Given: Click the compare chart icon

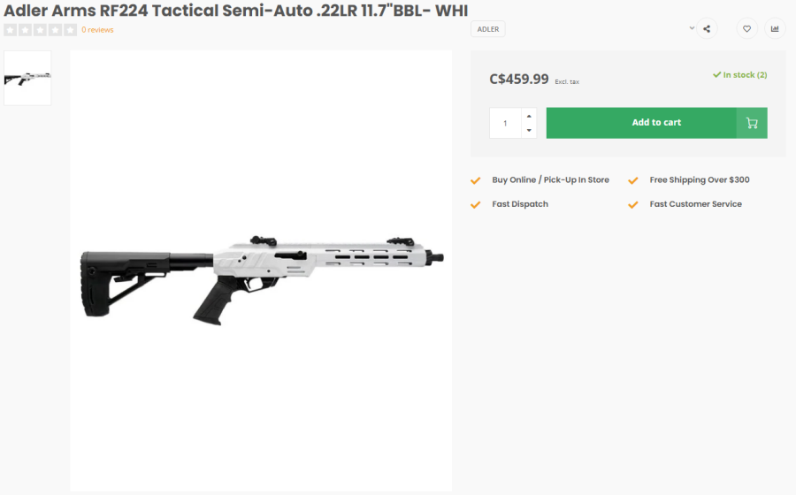Looking at the screenshot, I should (775, 29).
